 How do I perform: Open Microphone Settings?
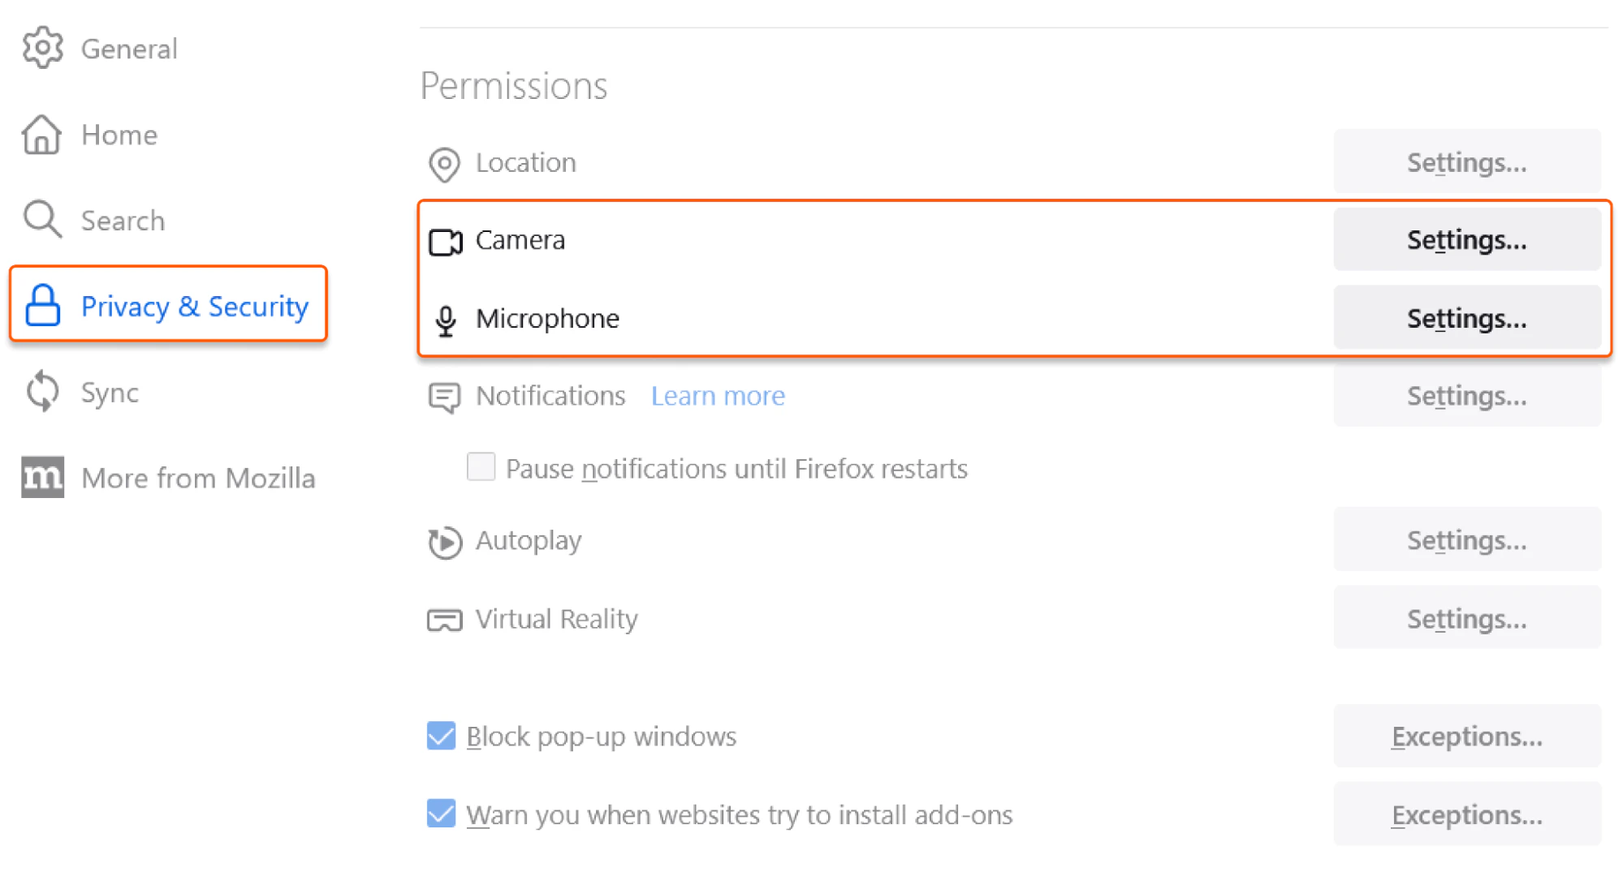pyautogui.click(x=1466, y=318)
